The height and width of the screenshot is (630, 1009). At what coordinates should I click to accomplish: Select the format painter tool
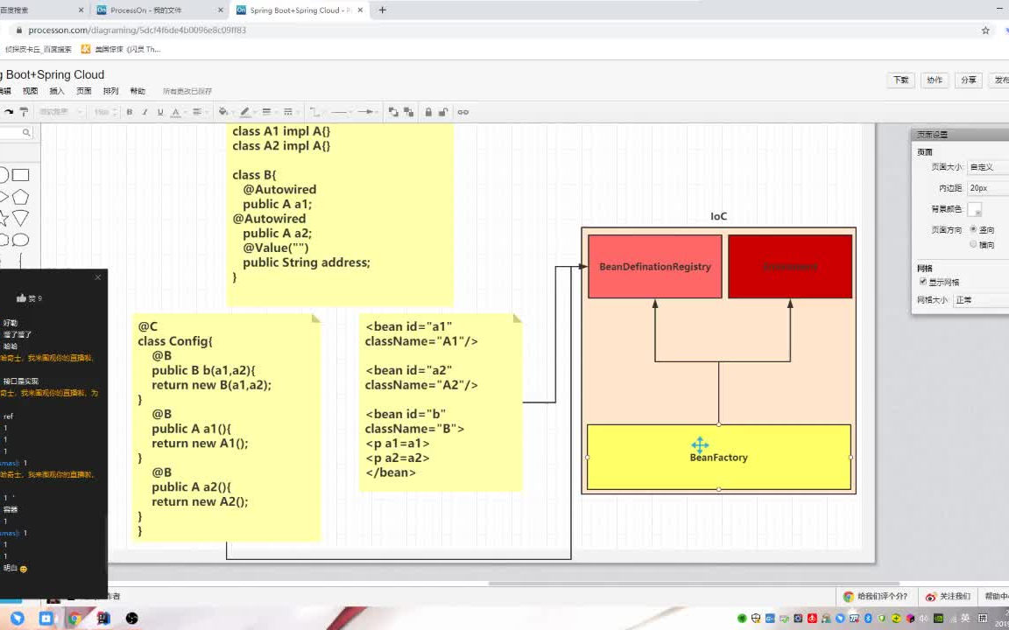tap(24, 112)
